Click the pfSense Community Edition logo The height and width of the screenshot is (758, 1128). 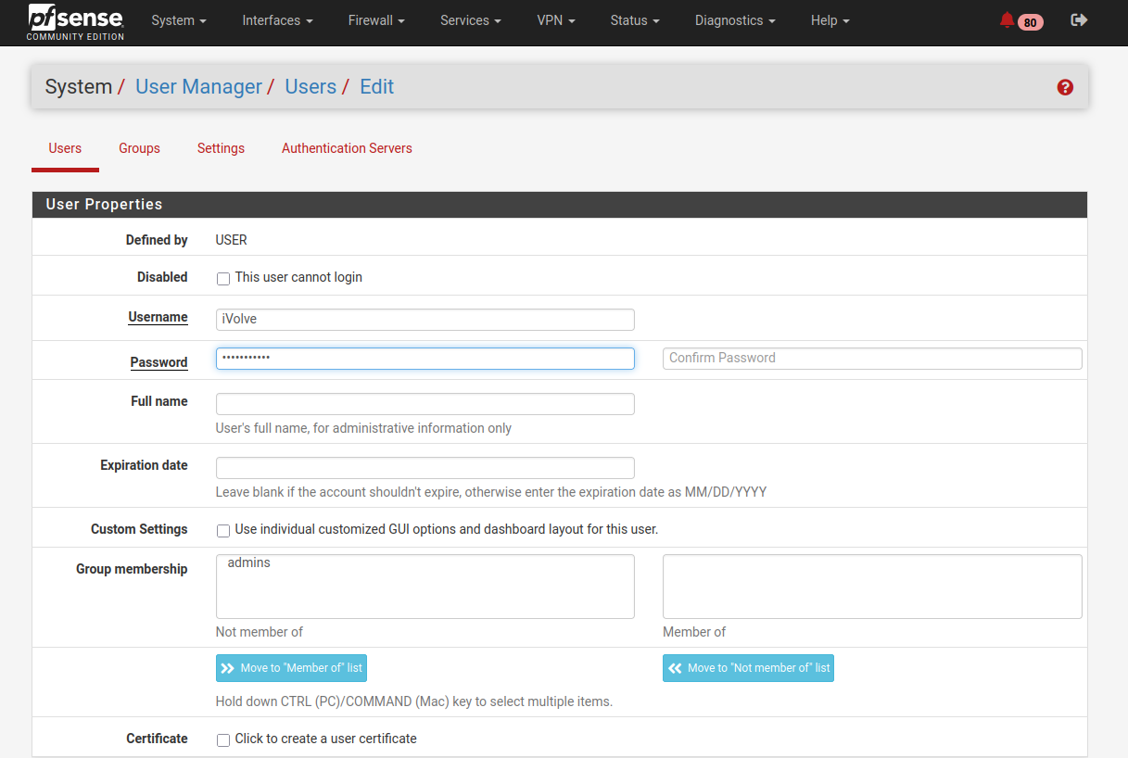click(x=75, y=21)
